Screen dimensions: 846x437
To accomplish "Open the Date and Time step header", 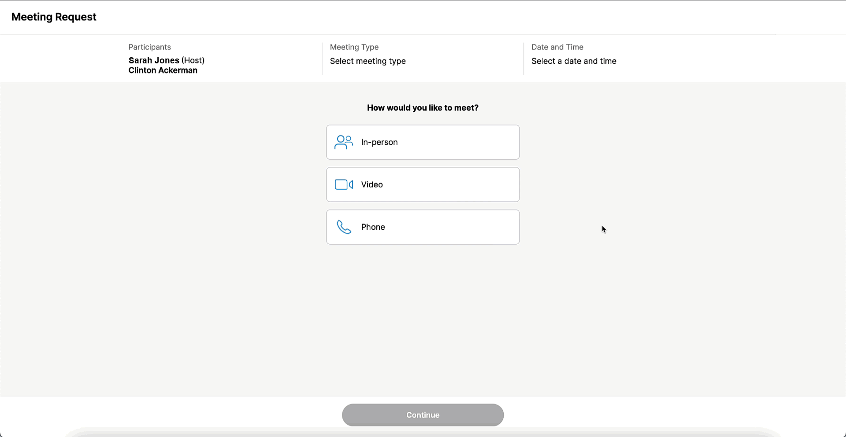I will pos(557,47).
